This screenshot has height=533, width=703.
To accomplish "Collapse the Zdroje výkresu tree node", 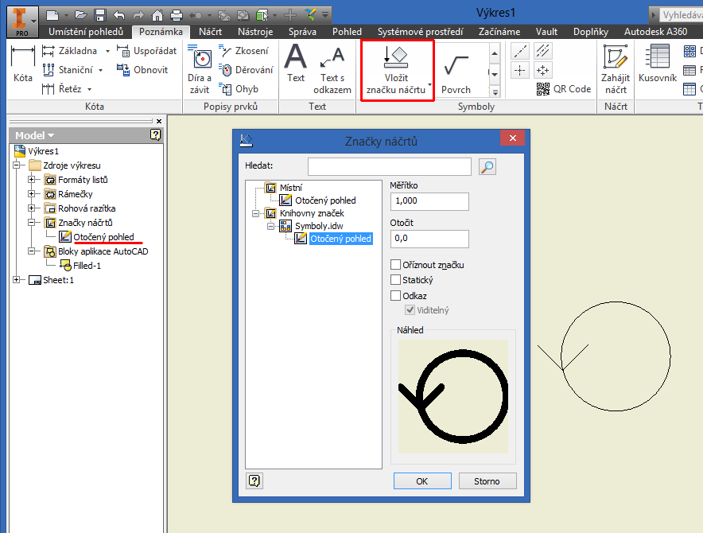I will tap(17, 165).
